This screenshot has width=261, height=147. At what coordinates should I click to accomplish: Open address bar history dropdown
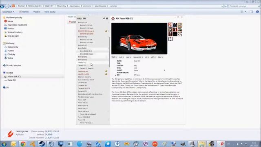[222, 6]
